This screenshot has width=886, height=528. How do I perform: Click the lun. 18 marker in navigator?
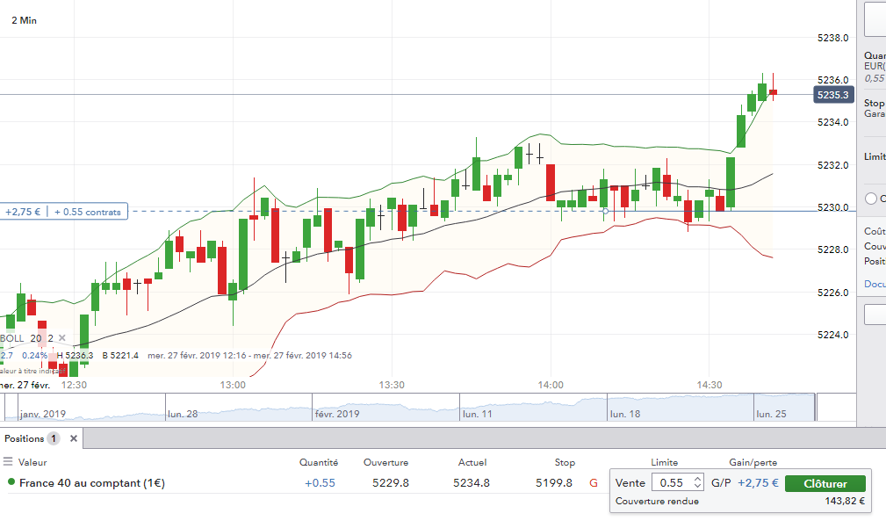click(x=625, y=414)
